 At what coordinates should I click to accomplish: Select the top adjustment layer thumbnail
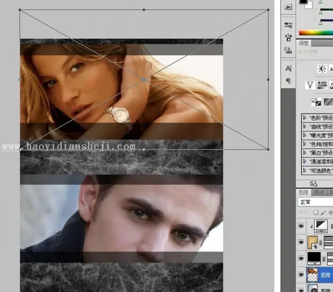pyautogui.click(x=321, y=226)
